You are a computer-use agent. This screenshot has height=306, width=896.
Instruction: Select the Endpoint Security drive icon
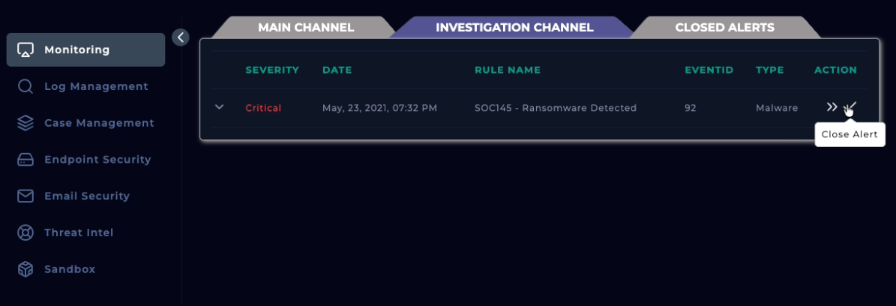(25, 160)
